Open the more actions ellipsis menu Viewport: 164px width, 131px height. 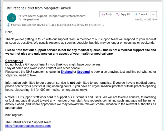point(154,14)
